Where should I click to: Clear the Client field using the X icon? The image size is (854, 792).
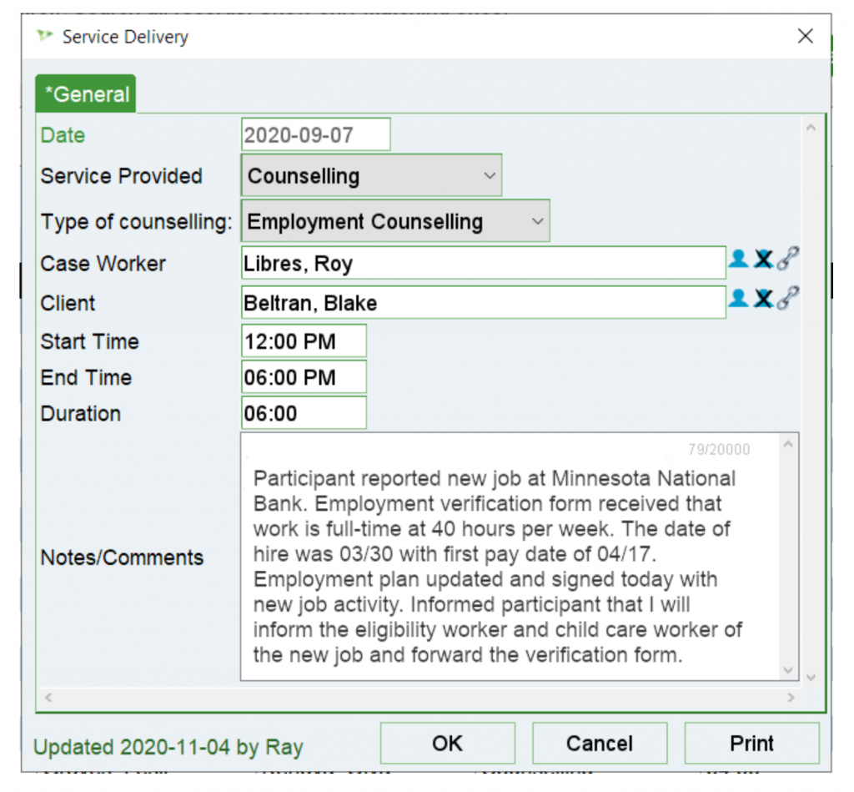(763, 299)
